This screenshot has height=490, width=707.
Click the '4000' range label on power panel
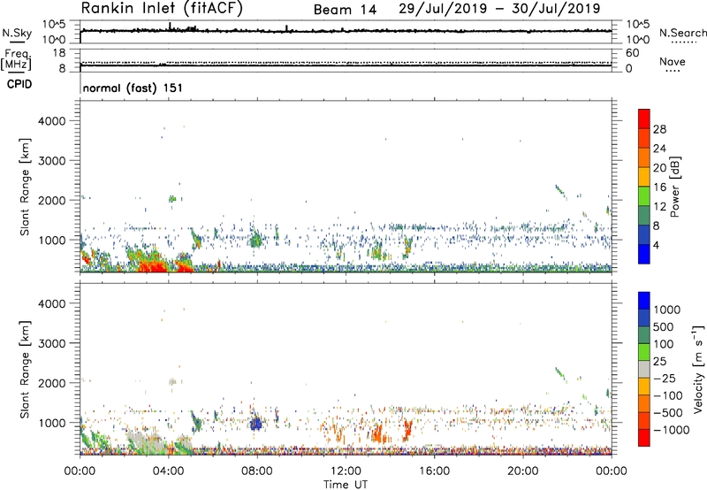52,121
